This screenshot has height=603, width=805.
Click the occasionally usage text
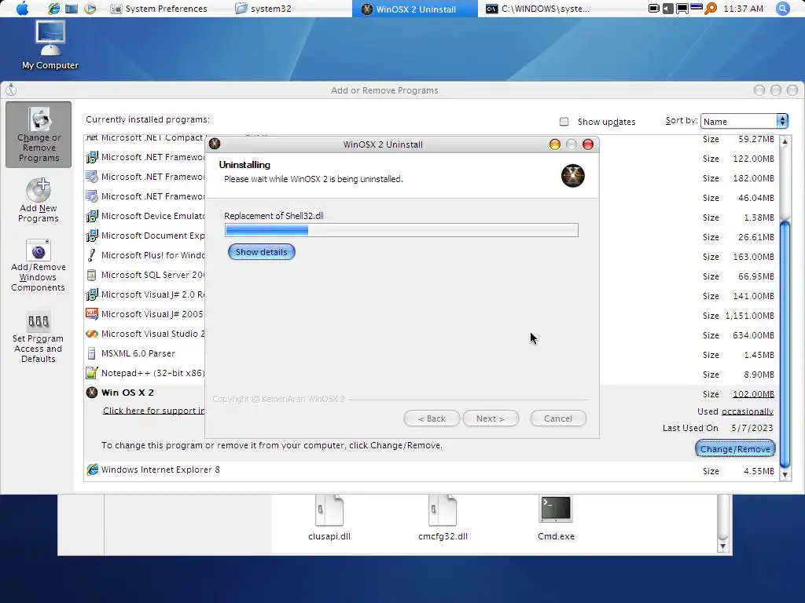click(747, 411)
